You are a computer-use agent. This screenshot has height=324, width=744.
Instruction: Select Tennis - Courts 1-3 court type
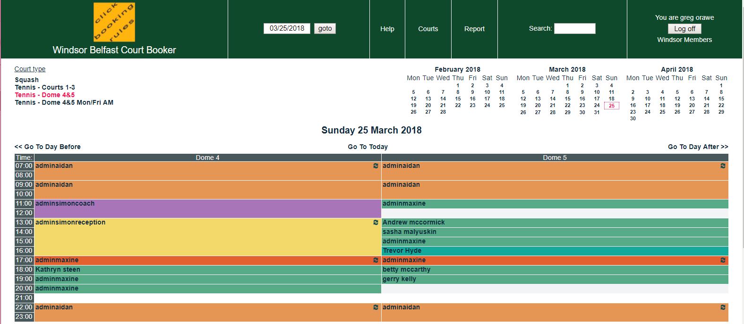click(45, 87)
